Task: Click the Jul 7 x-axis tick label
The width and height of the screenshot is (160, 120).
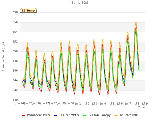Action: (128, 103)
